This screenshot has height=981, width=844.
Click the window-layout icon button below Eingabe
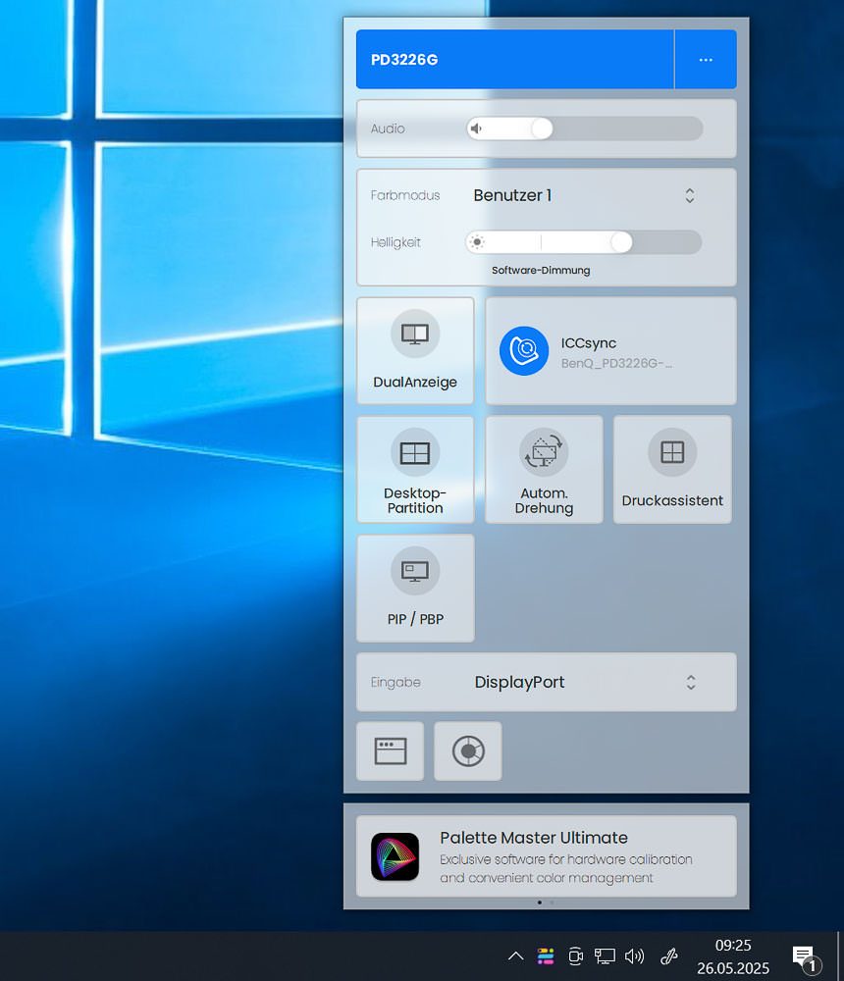click(390, 750)
